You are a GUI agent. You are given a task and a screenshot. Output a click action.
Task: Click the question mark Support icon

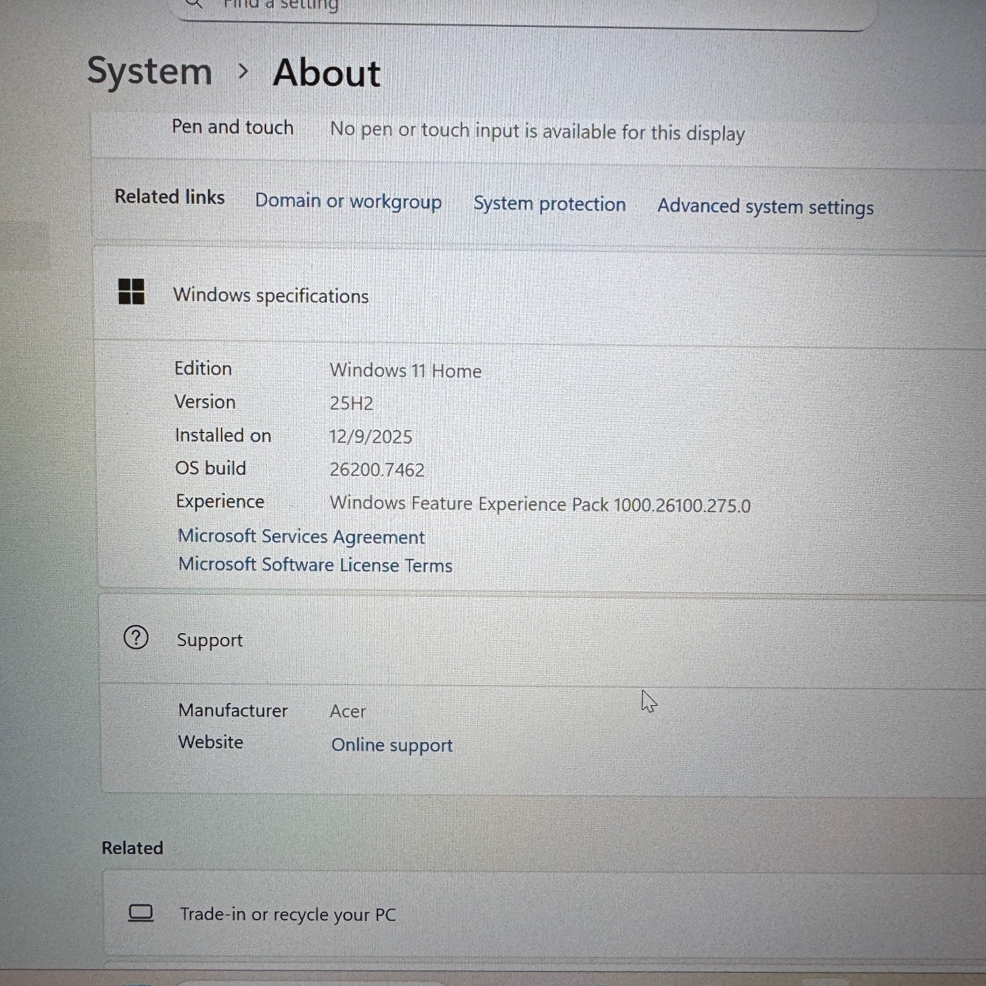[x=136, y=638]
